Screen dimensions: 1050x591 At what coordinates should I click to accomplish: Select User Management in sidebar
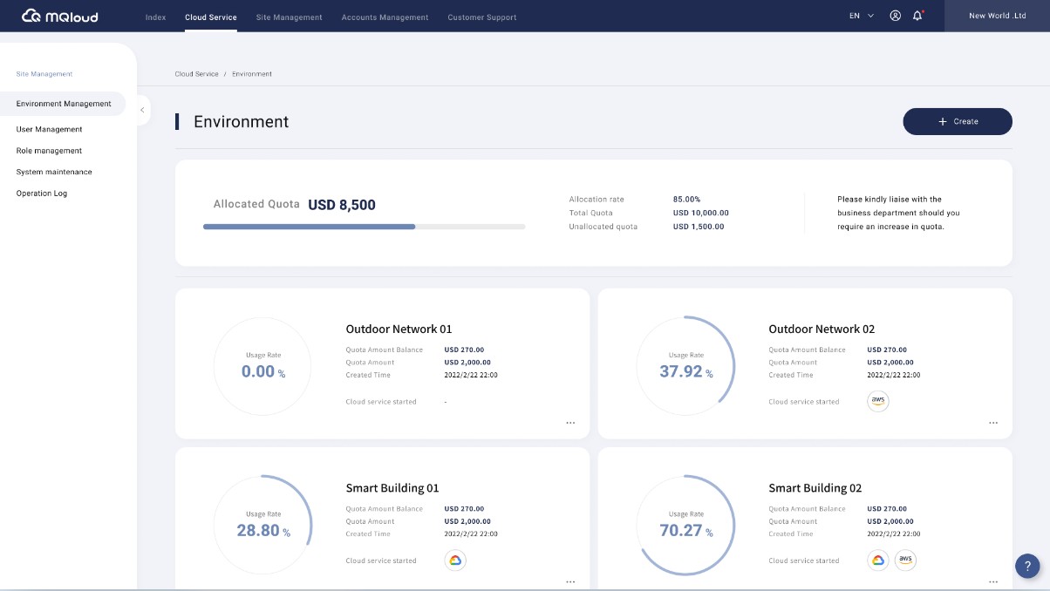click(49, 129)
